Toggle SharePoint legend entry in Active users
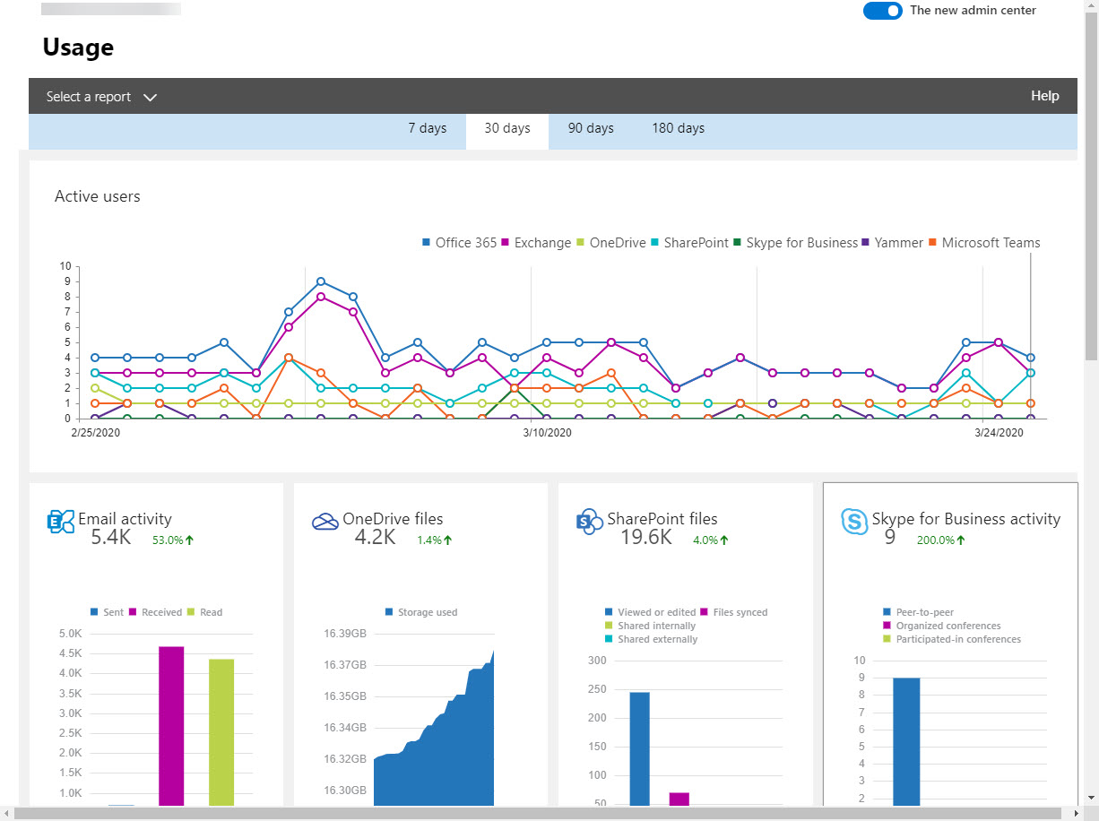This screenshot has width=1099, height=821. point(689,243)
